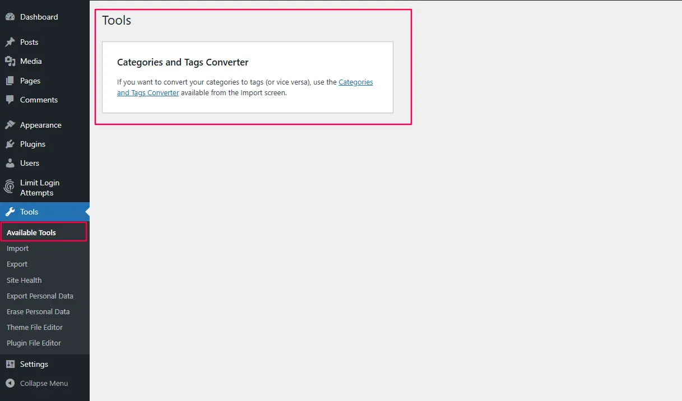Open the Theme File Editor
This screenshot has width=682, height=401.
pyautogui.click(x=34, y=327)
